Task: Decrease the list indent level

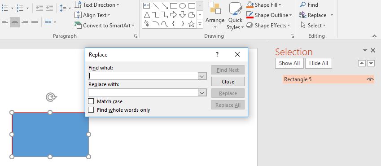Action: point(39,8)
